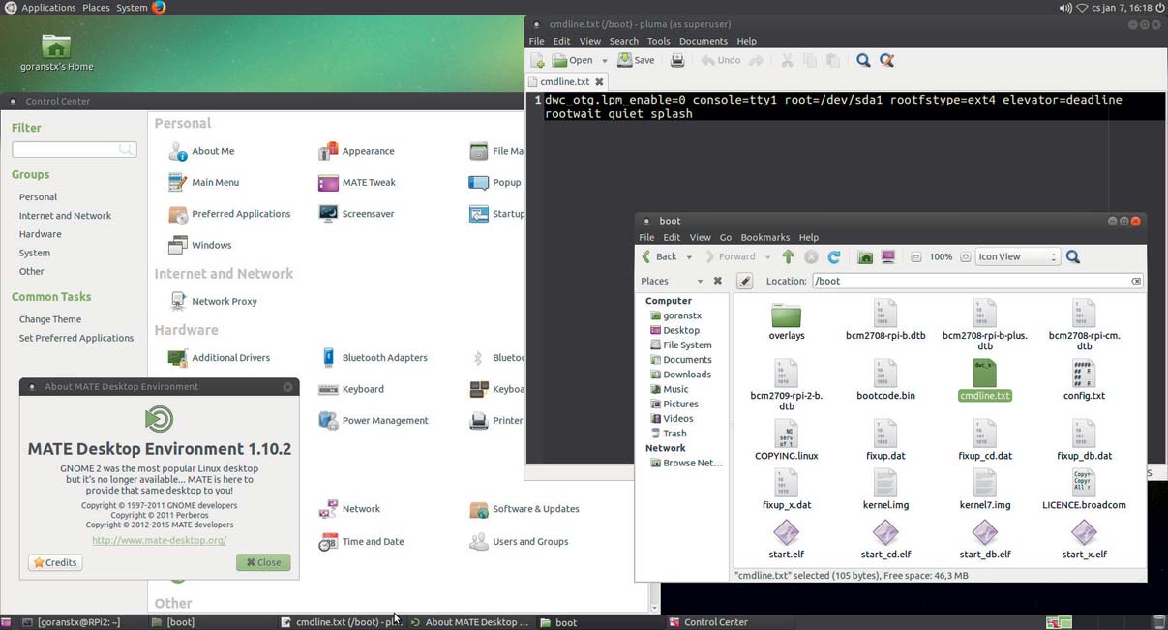This screenshot has height=630, width=1168.
Task: Click the Control Center Filter search field
Action: click(x=75, y=149)
